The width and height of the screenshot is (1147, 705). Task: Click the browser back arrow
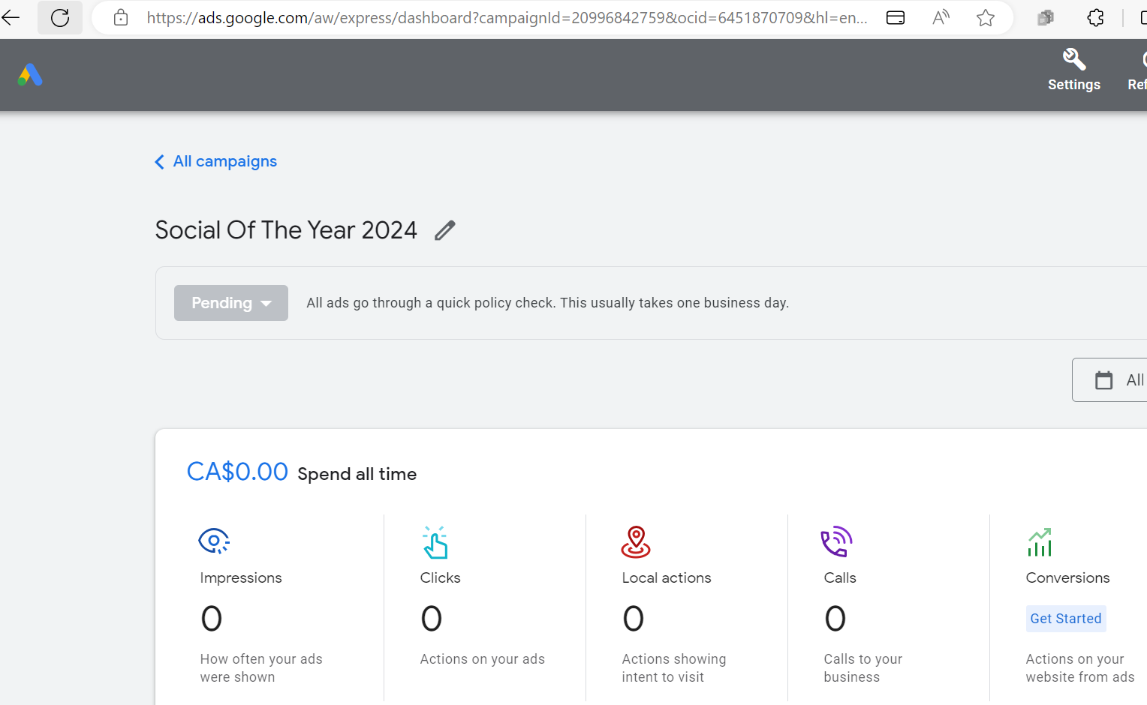11,18
